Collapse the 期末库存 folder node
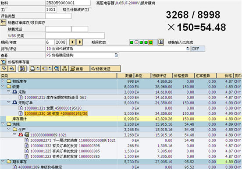The height and width of the screenshot is (169, 242). point(3,162)
